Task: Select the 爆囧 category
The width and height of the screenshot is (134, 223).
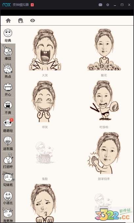Action: 8,52
